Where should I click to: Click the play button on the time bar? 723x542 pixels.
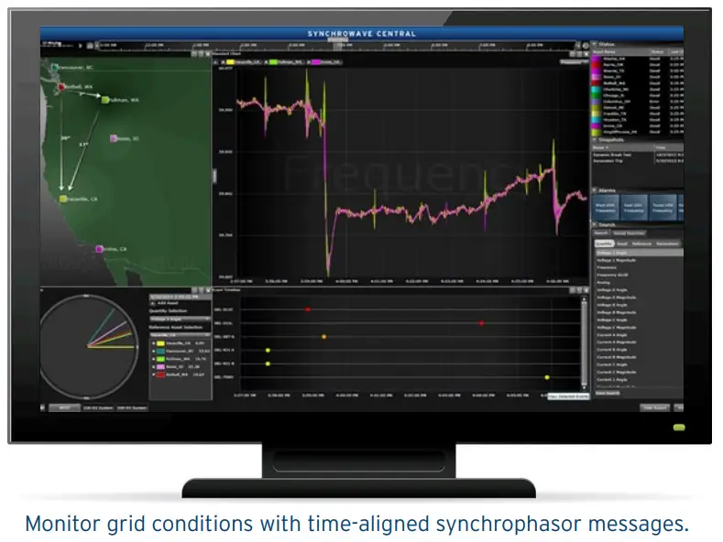pos(81,46)
